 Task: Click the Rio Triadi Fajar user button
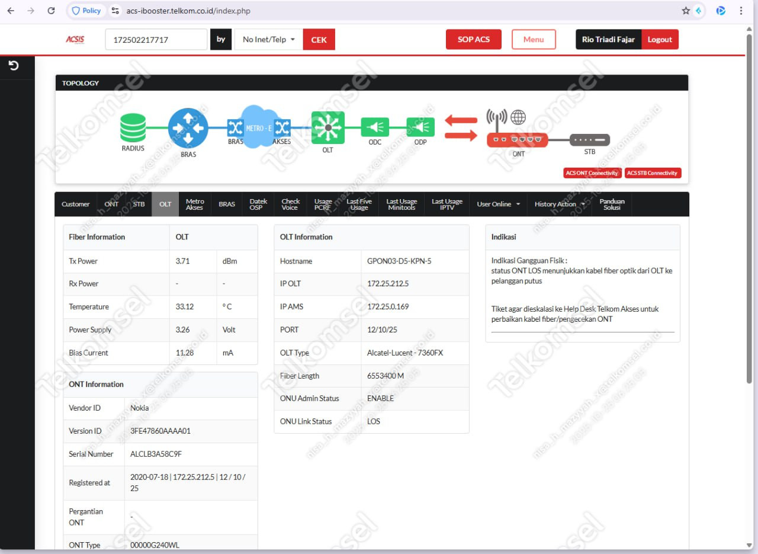pyautogui.click(x=608, y=40)
